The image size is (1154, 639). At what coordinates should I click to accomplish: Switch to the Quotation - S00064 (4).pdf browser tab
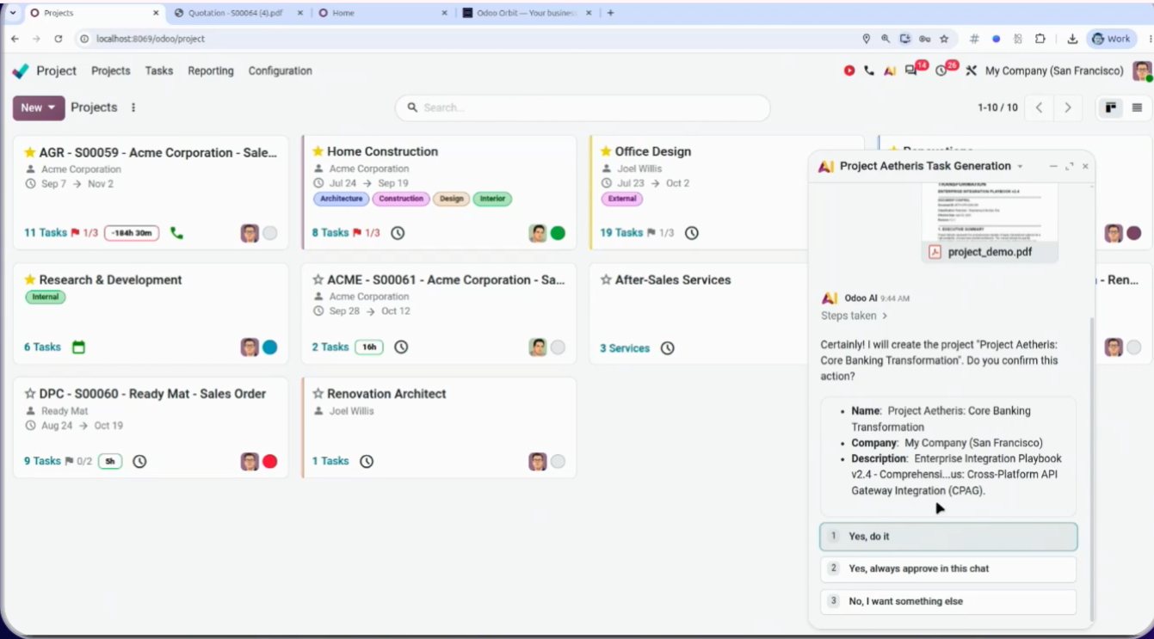pos(237,13)
